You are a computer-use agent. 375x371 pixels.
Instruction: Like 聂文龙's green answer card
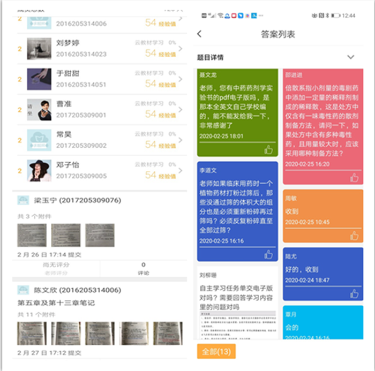click(268, 150)
